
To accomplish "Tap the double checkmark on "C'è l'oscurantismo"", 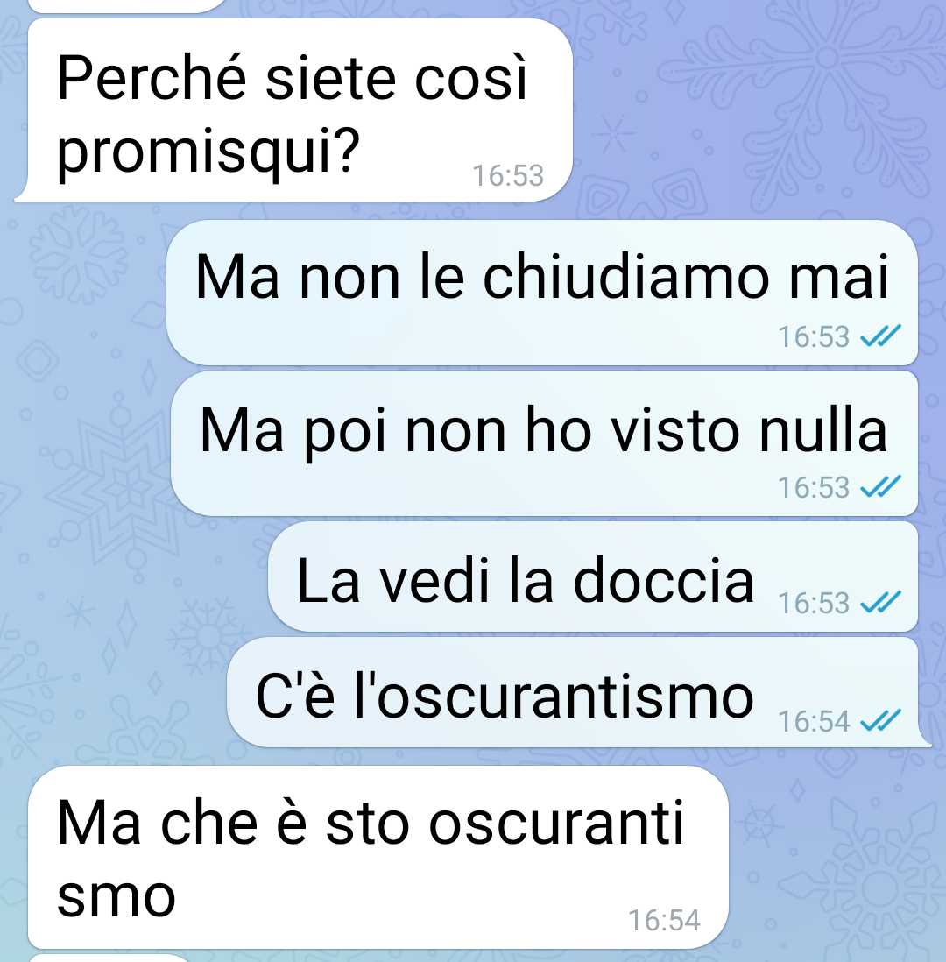I will click(x=880, y=720).
